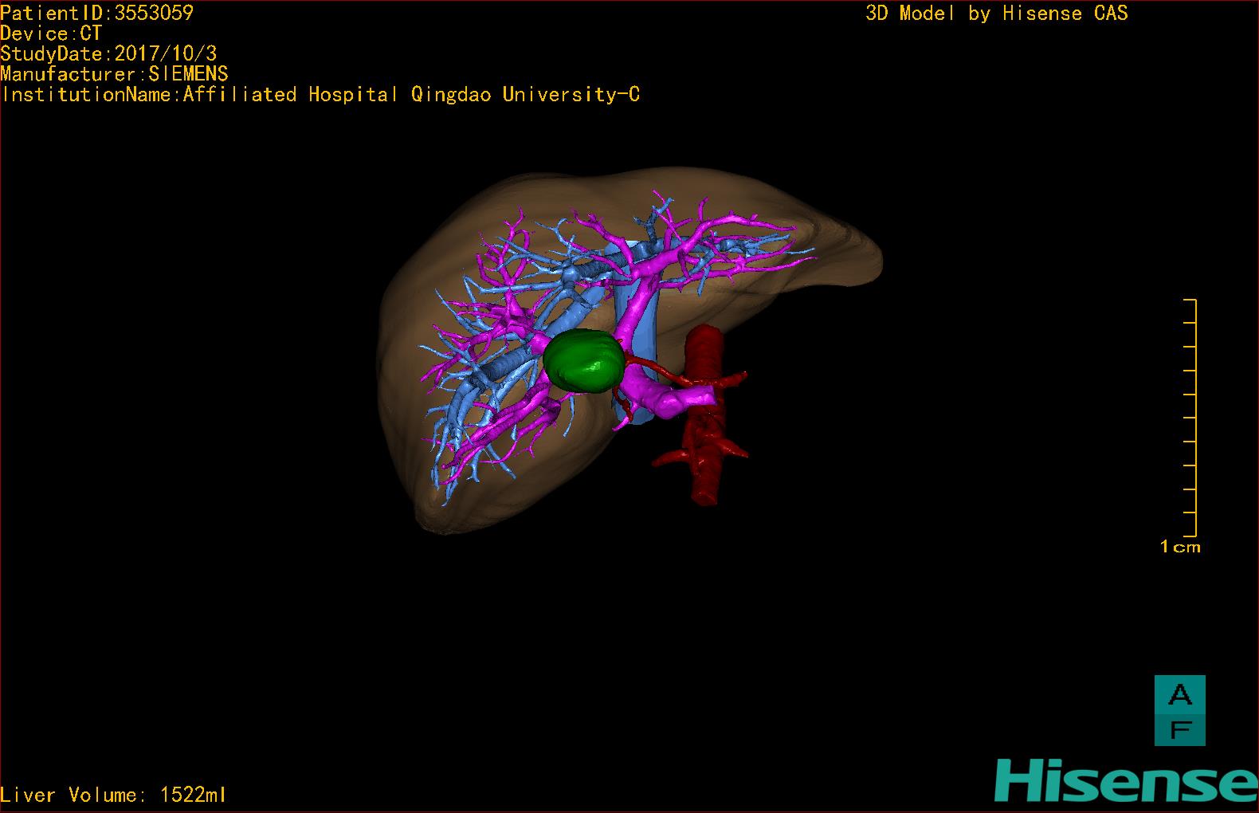Click the yellow scale ruler

(1190, 418)
